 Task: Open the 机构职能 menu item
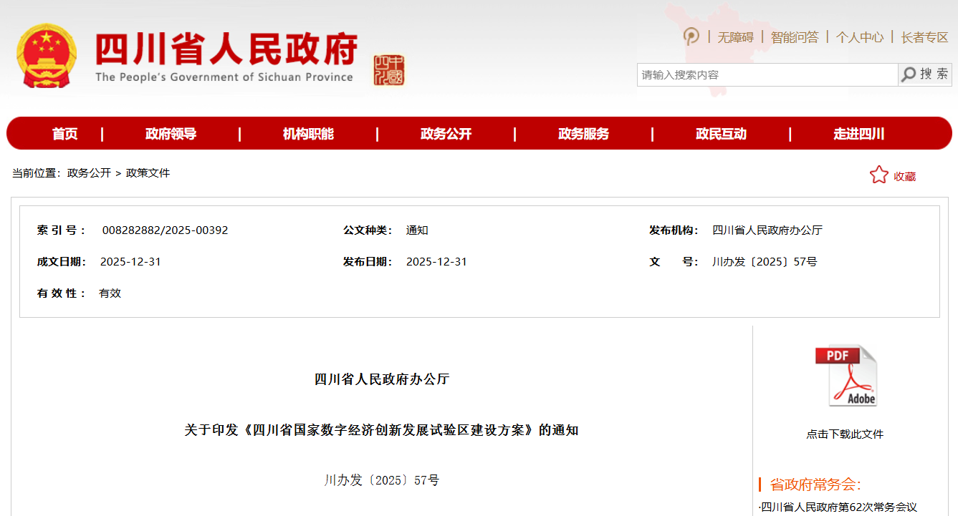pos(308,134)
